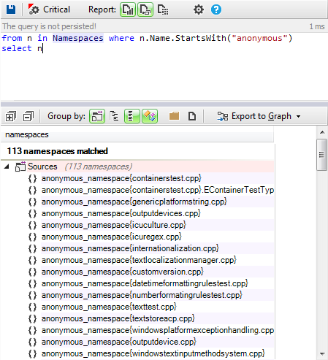Open the Export to Graph dropdown arrow
The image size is (328, 360).
click(x=298, y=117)
